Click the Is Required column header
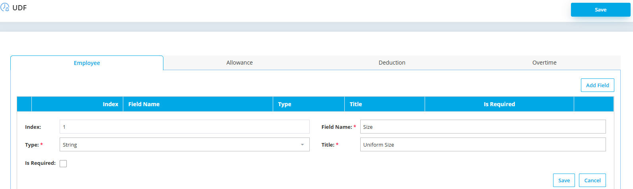The image size is (633, 189). (x=499, y=104)
